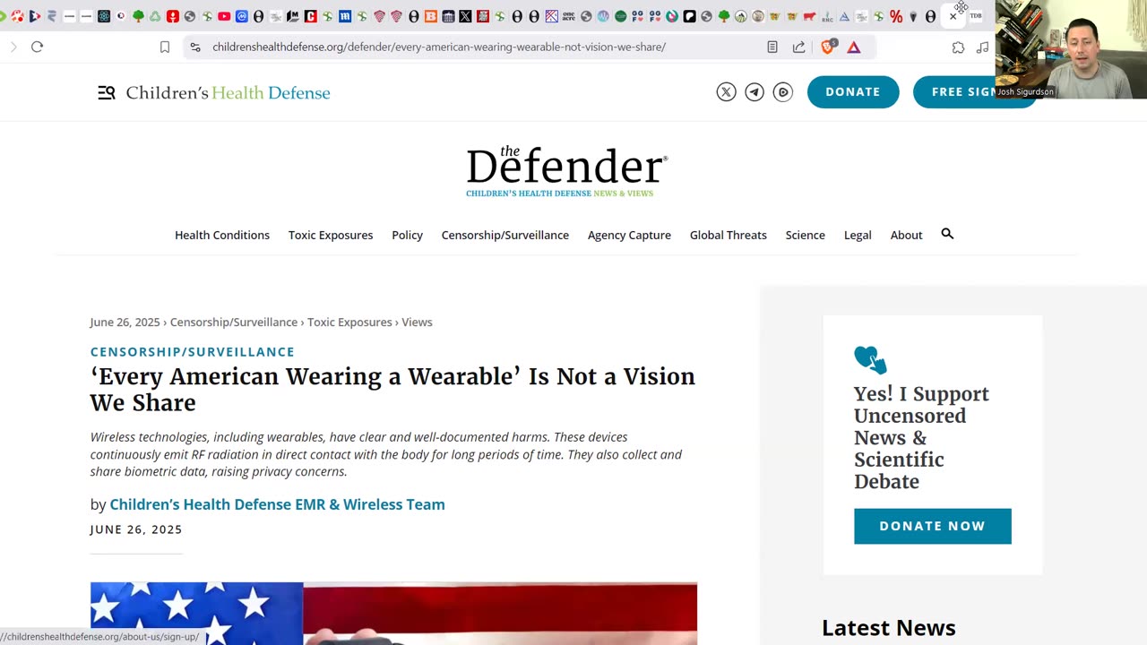Screen dimensions: 1147x645
Task: Open the Toxic Exposures menu
Action: (331, 235)
